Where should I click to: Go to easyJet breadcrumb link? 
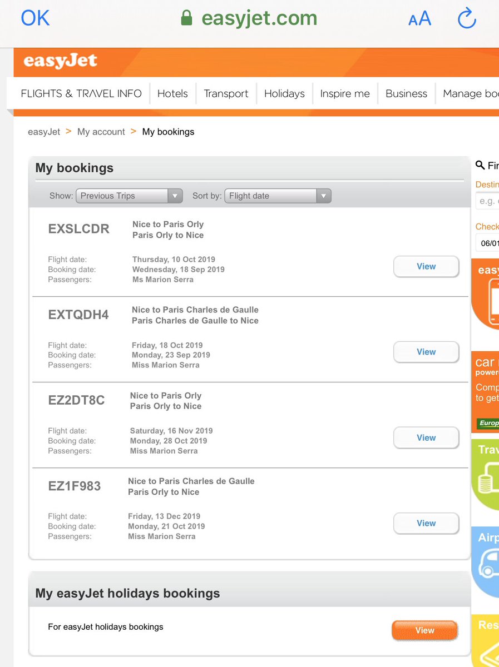(44, 132)
